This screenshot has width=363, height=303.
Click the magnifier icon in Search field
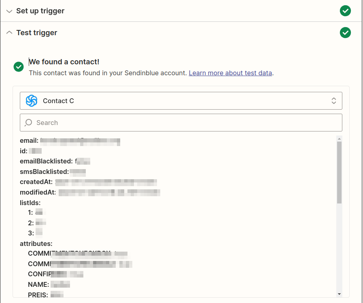pos(28,123)
